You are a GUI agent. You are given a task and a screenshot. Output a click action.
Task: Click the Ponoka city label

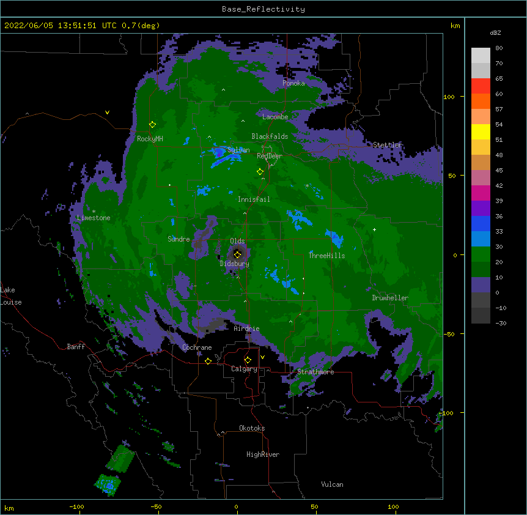coord(293,83)
